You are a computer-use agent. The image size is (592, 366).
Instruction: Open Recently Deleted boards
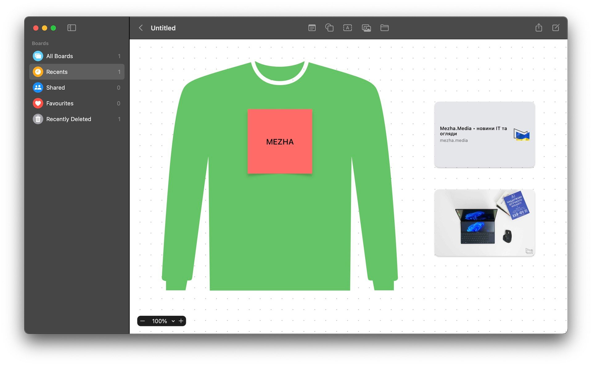77,119
